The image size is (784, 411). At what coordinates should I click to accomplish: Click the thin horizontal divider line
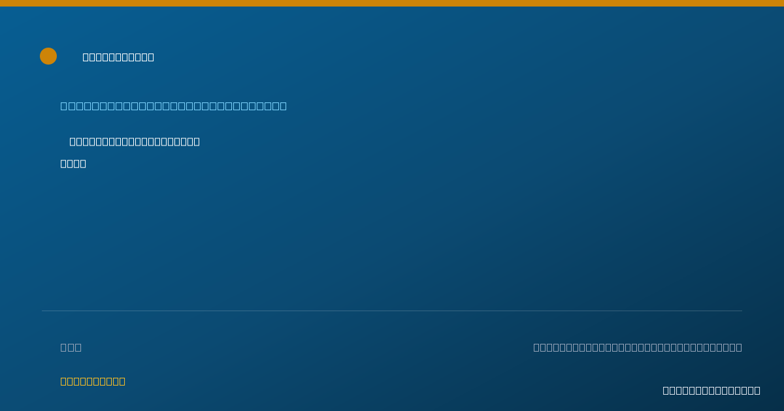pos(392,311)
